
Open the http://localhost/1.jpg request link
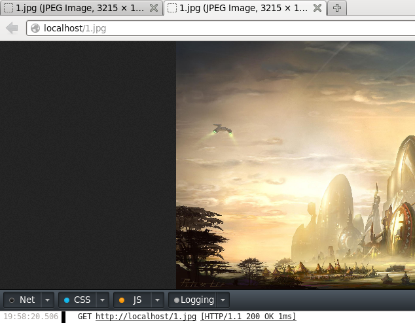(146, 317)
